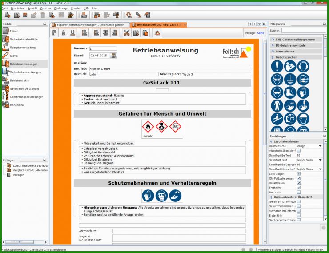Image resolution: width=329 pixels, height=253 pixels.
Task: Uncheck the Ersthelfer checkbox
Action: pos(299,188)
